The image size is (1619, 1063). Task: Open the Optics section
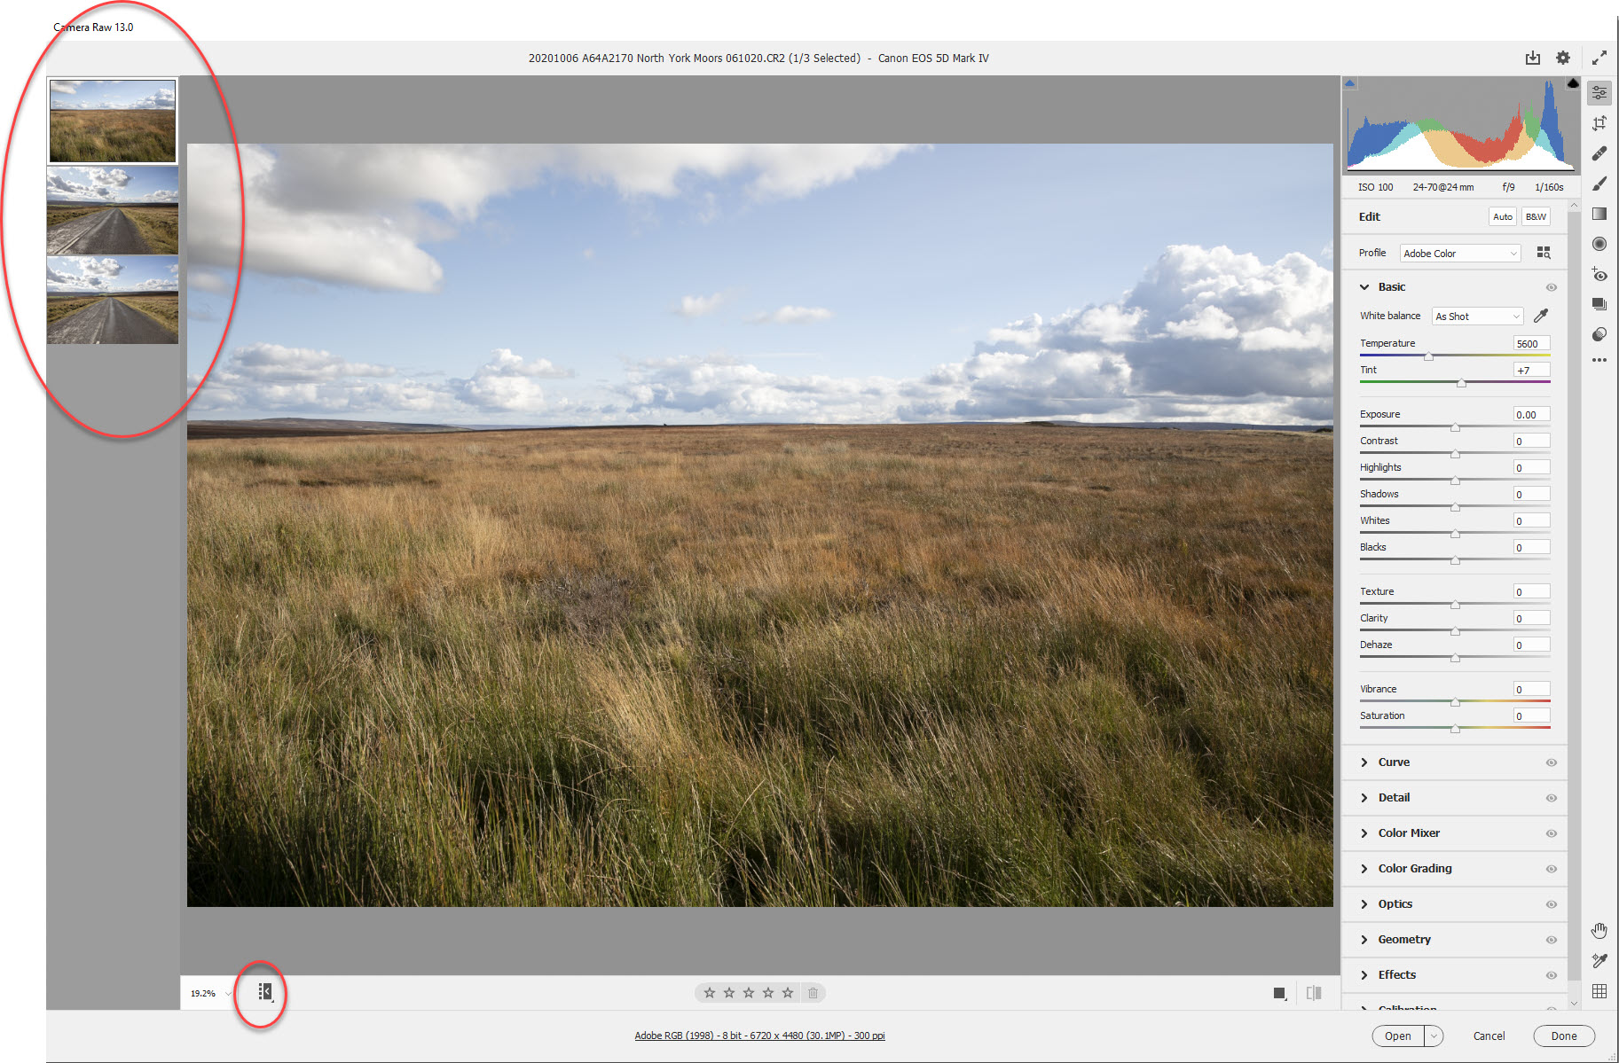1395,903
